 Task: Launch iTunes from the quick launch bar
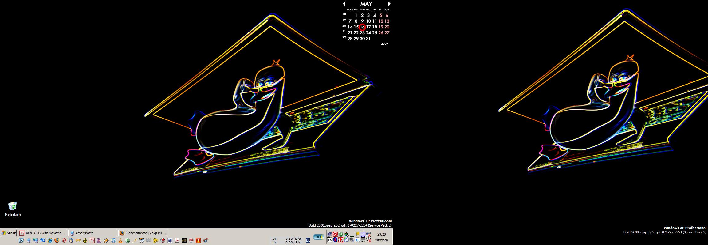pyautogui.click(x=113, y=240)
